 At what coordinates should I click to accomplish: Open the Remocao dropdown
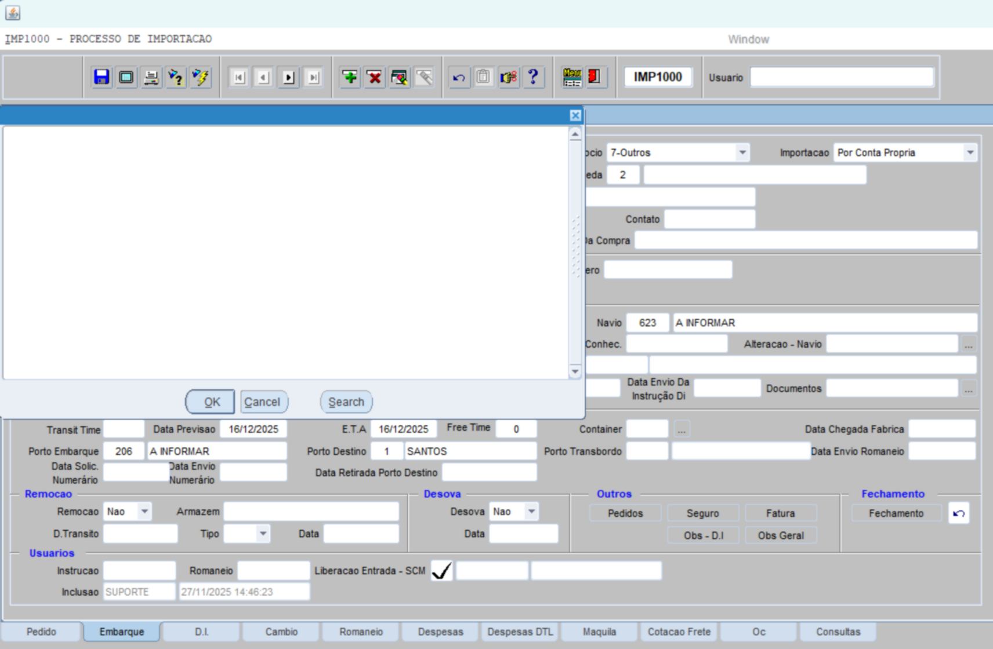144,512
